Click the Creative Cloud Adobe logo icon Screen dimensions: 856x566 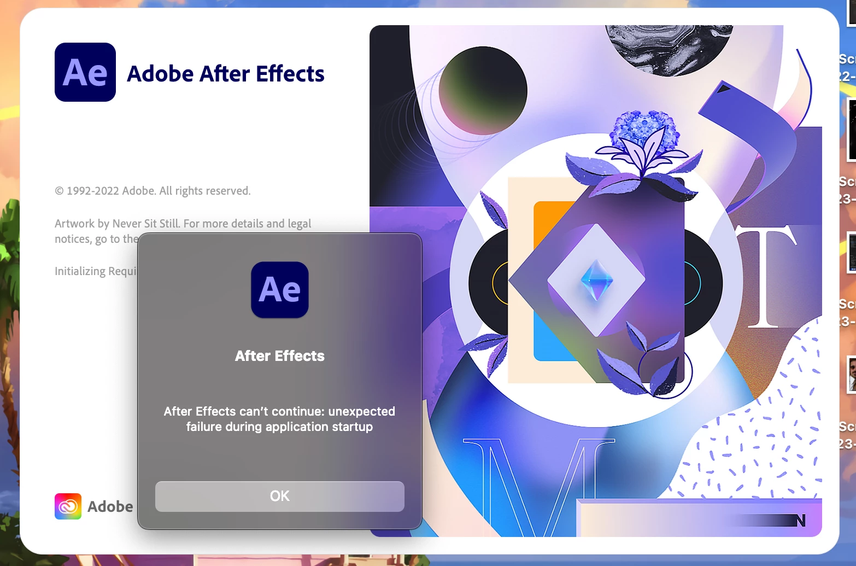tap(68, 506)
